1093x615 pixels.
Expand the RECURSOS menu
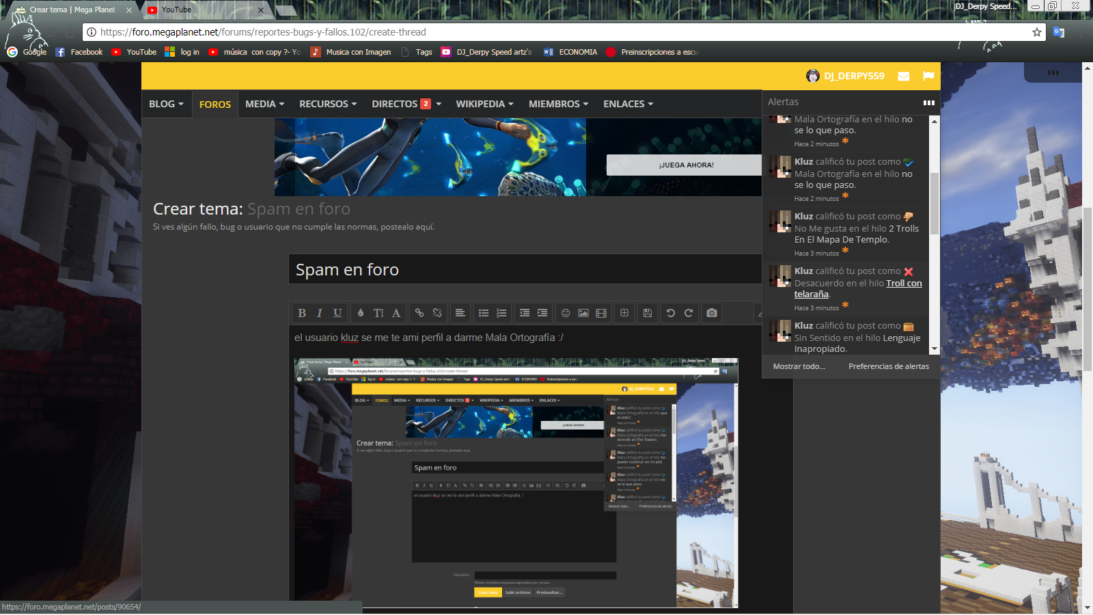coord(328,104)
